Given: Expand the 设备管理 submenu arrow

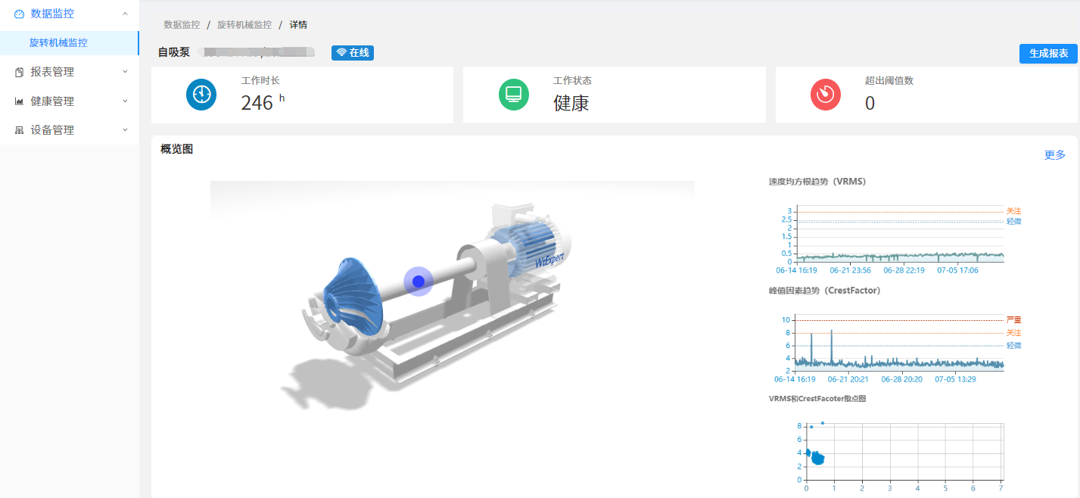Looking at the screenshot, I should [125, 130].
